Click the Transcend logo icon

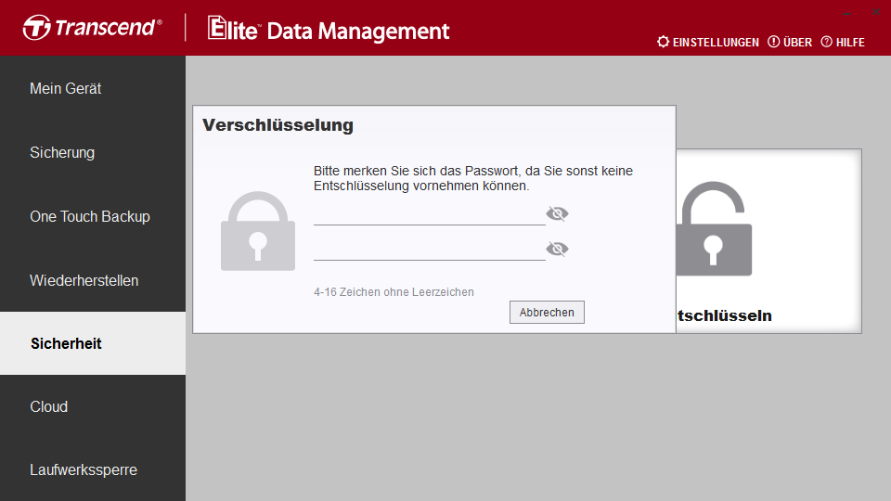click(x=37, y=27)
